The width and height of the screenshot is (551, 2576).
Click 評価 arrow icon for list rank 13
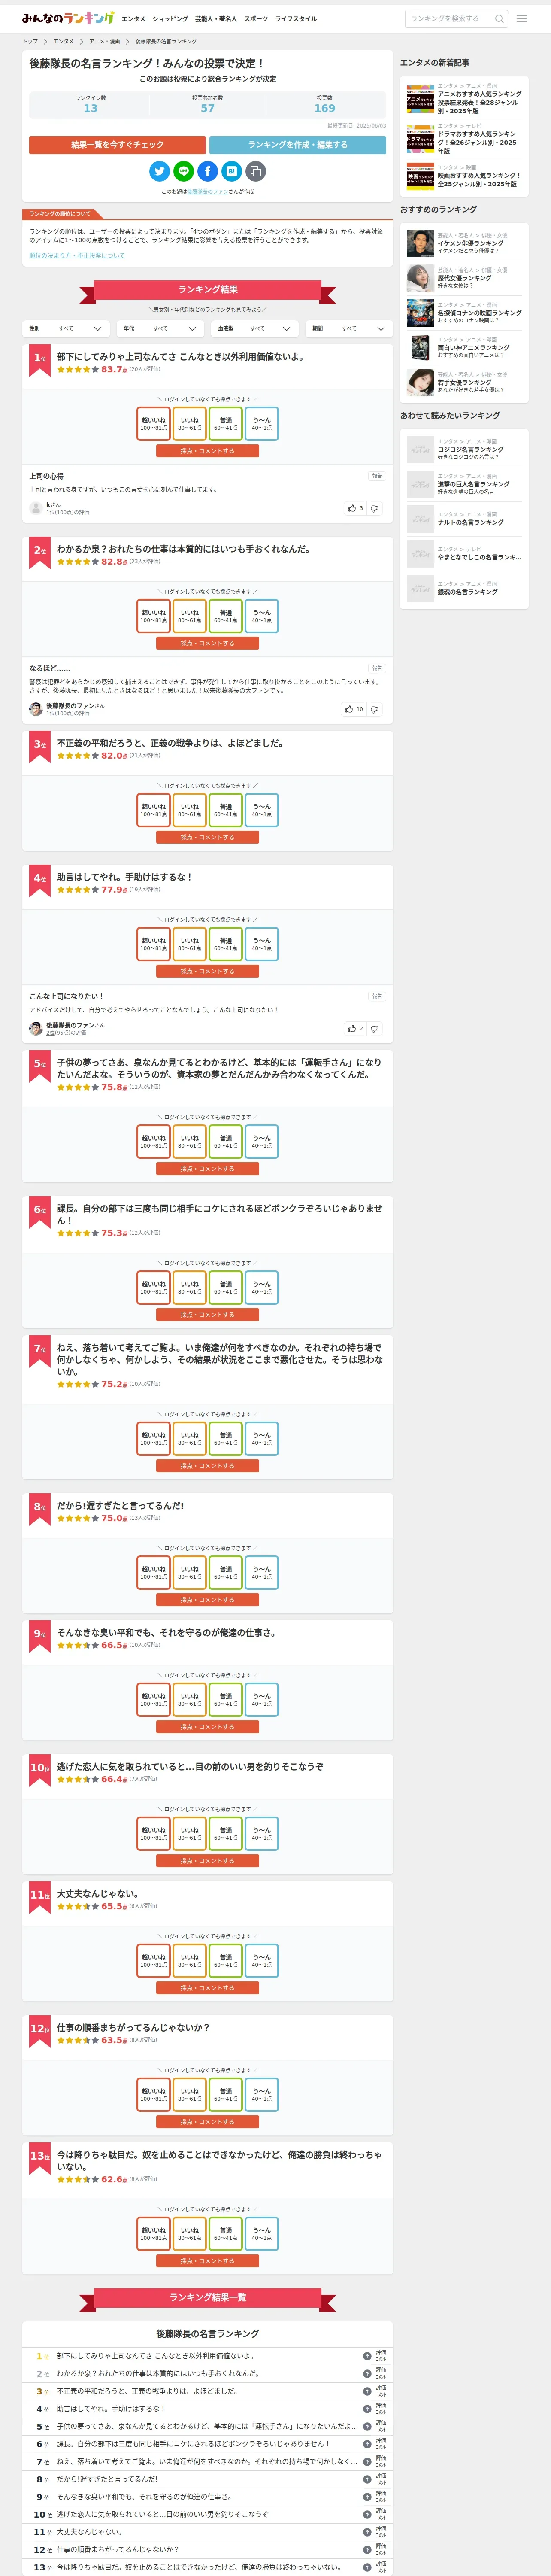click(x=367, y=2567)
